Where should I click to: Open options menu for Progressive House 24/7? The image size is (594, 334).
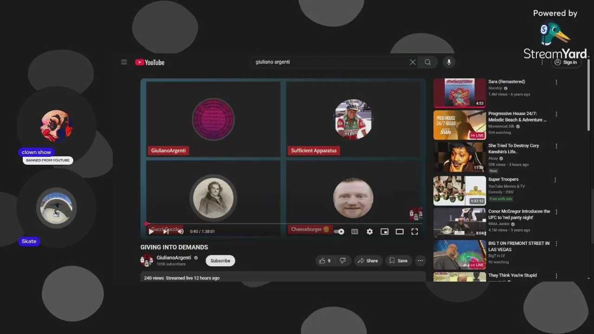tap(556, 114)
